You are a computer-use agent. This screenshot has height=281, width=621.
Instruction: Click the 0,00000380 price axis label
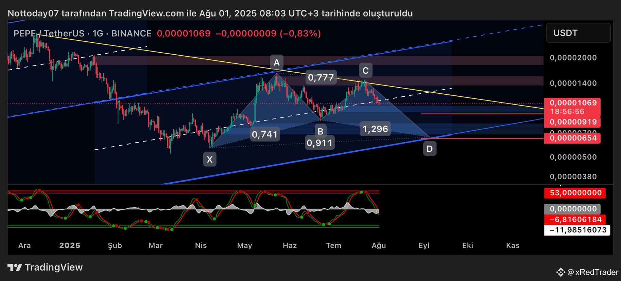(x=573, y=176)
